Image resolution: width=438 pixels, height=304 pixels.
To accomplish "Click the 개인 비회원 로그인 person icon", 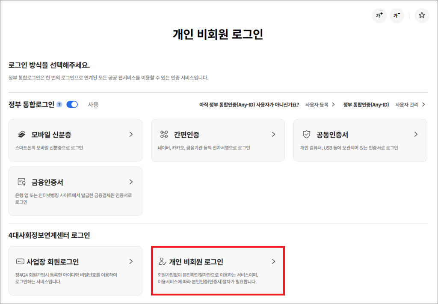I will coord(162,262).
